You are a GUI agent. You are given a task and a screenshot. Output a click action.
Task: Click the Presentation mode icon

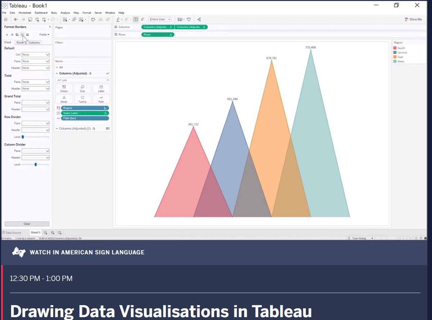pos(189,19)
